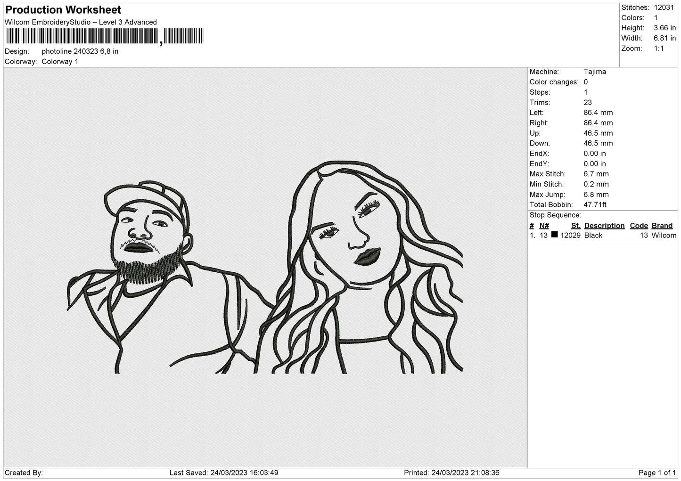Click the Code column header
Image resolution: width=681 pixels, height=481 pixels.
pos(639,226)
